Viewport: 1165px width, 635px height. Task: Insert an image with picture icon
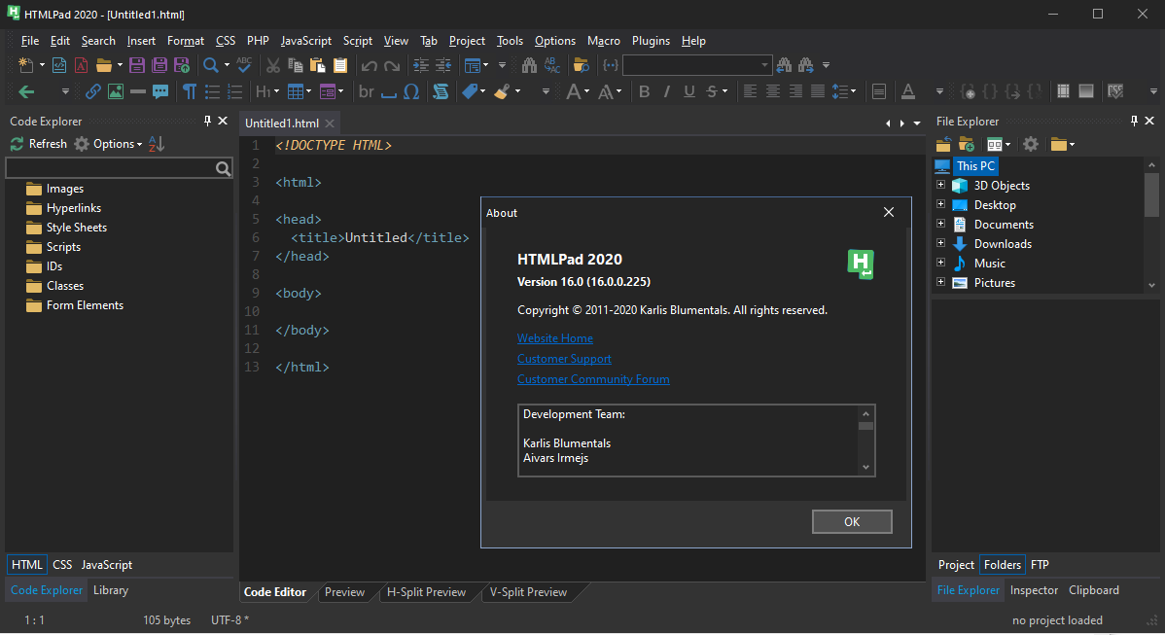[115, 91]
